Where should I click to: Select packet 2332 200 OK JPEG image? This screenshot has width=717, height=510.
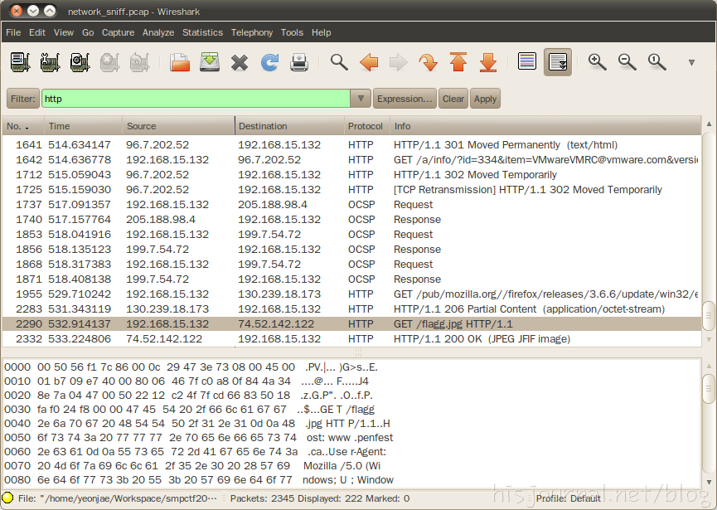pos(351,339)
